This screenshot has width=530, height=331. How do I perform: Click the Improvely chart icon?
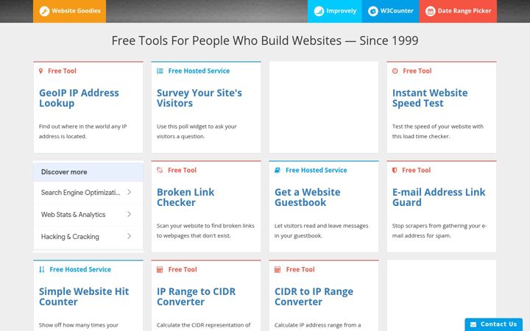point(319,11)
